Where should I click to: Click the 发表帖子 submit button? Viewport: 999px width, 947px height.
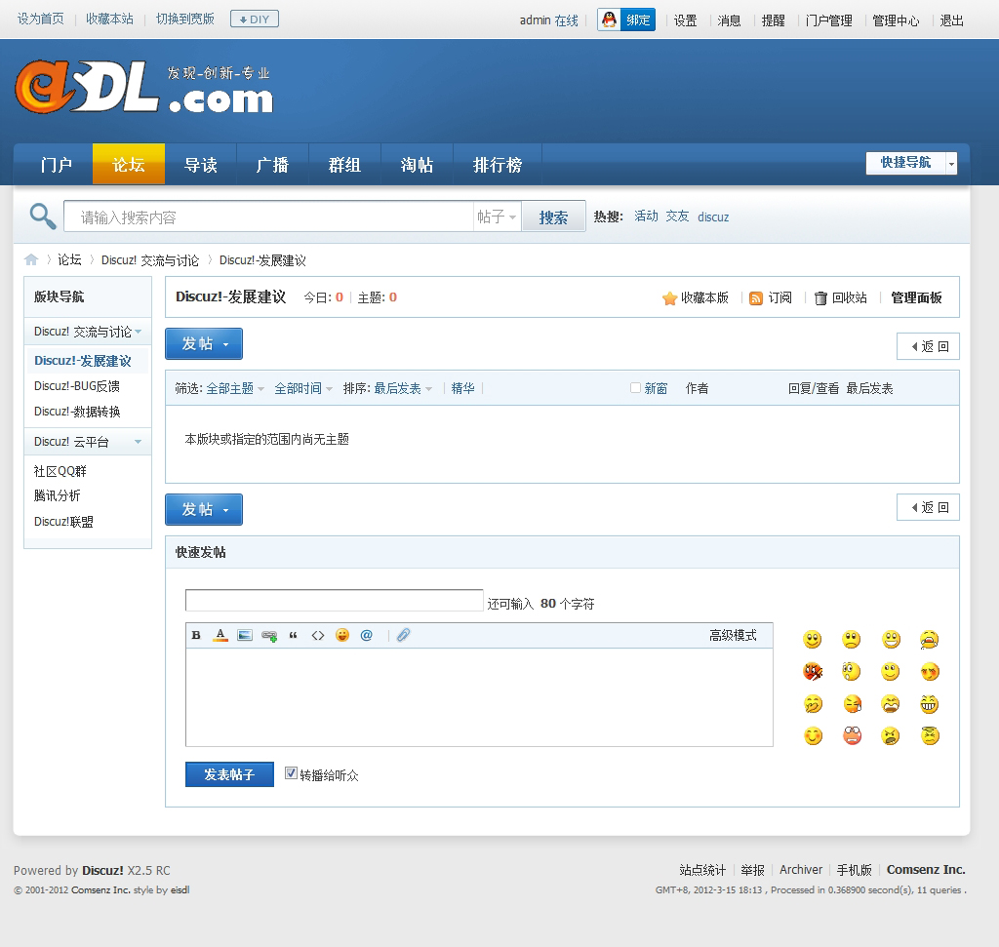tap(229, 774)
